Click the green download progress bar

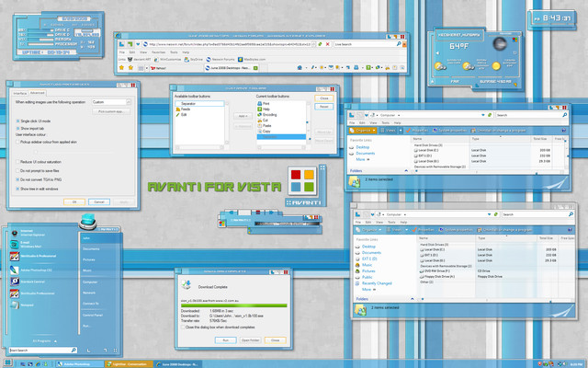234,305
